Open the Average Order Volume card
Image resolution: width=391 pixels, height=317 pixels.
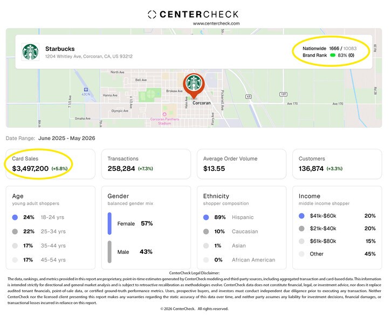tap(242, 164)
